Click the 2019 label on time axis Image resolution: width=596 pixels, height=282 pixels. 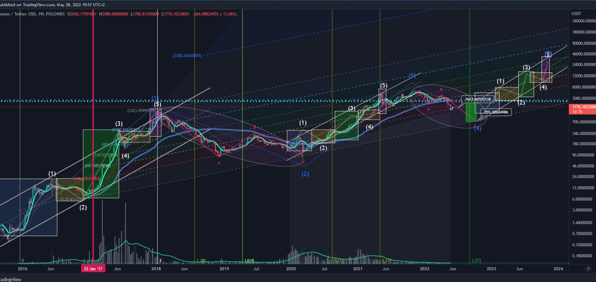tap(224, 269)
